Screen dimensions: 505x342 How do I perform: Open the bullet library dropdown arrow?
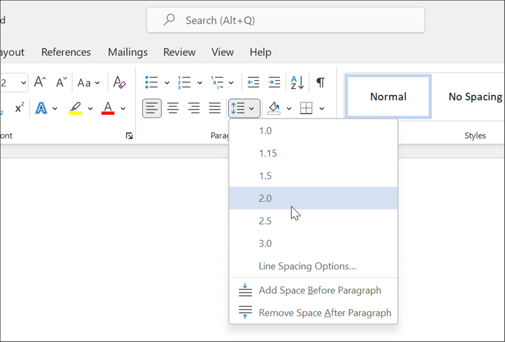(167, 83)
